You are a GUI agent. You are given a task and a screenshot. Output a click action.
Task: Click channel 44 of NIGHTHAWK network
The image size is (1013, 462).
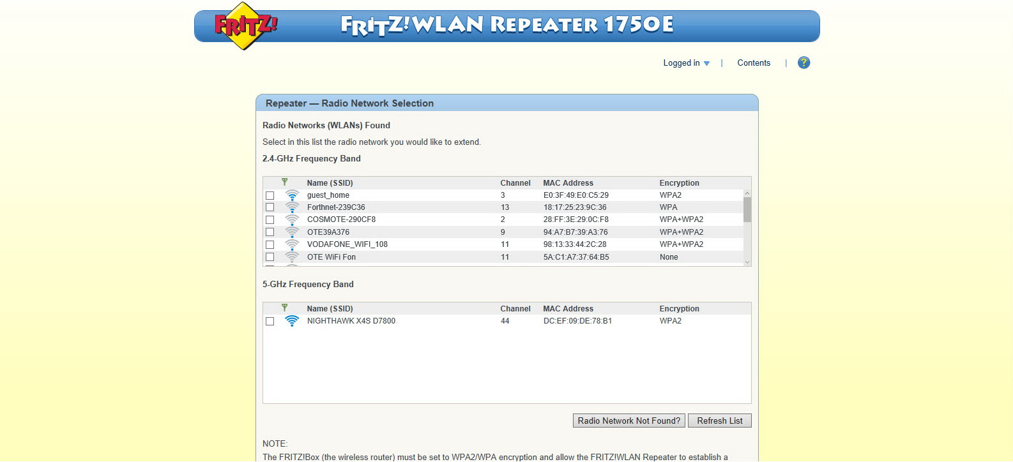505,321
